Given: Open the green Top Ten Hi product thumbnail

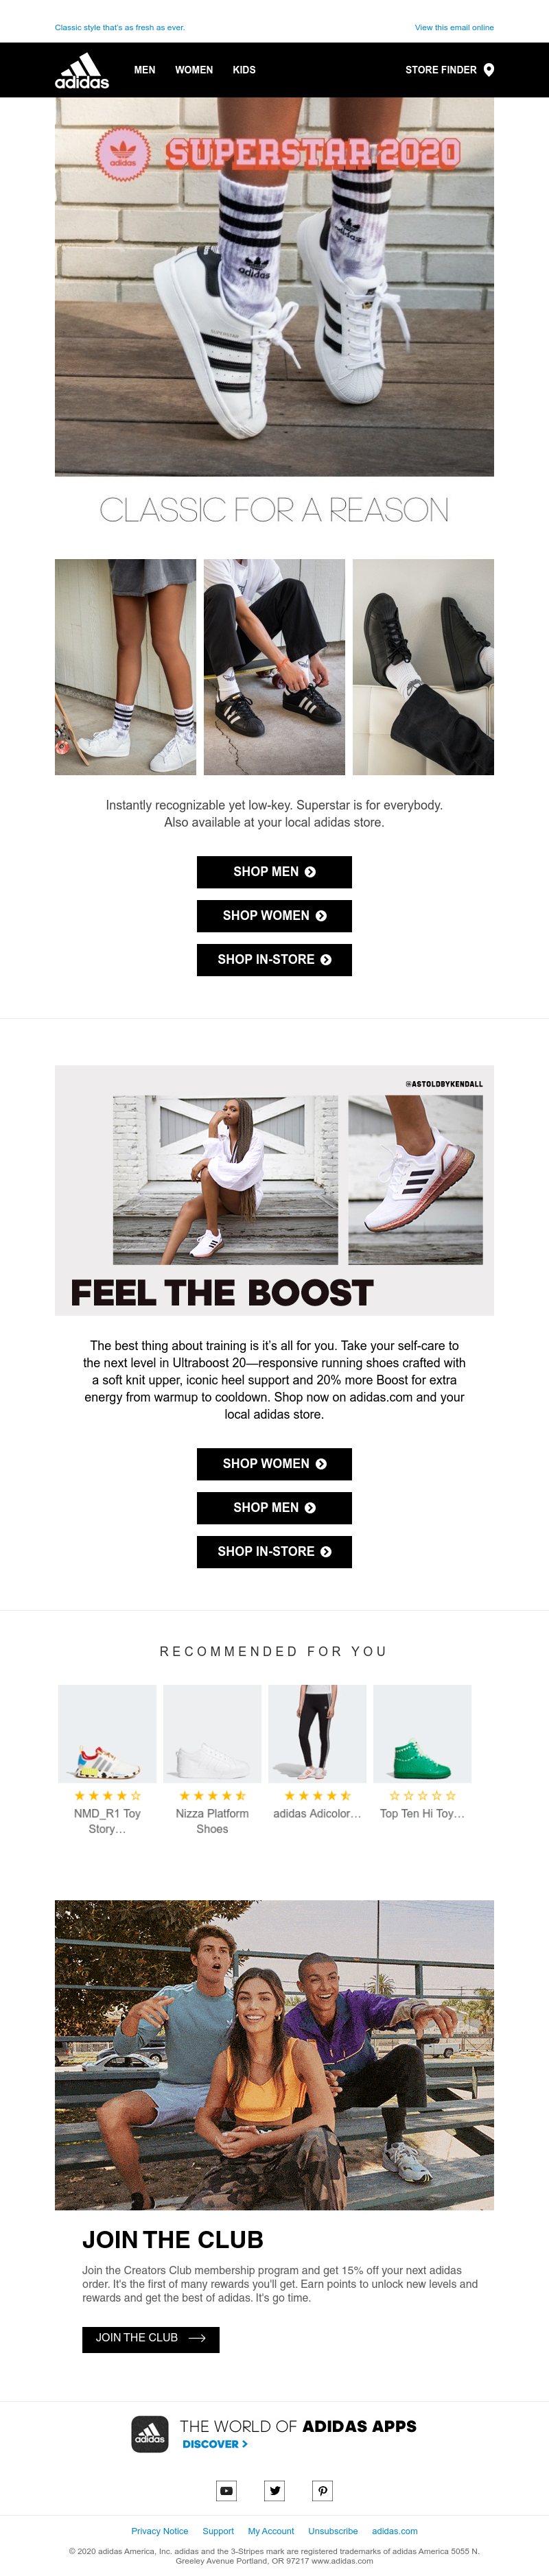Looking at the screenshot, I should [422, 1733].
